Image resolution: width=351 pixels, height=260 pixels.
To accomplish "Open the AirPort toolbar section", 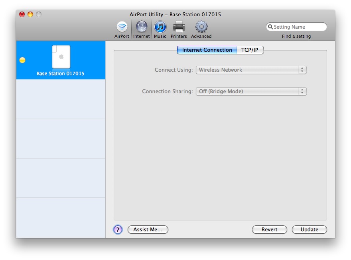I will tap(122, 30).
